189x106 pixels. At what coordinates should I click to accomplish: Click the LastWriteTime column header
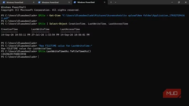(x=40, y=29)
